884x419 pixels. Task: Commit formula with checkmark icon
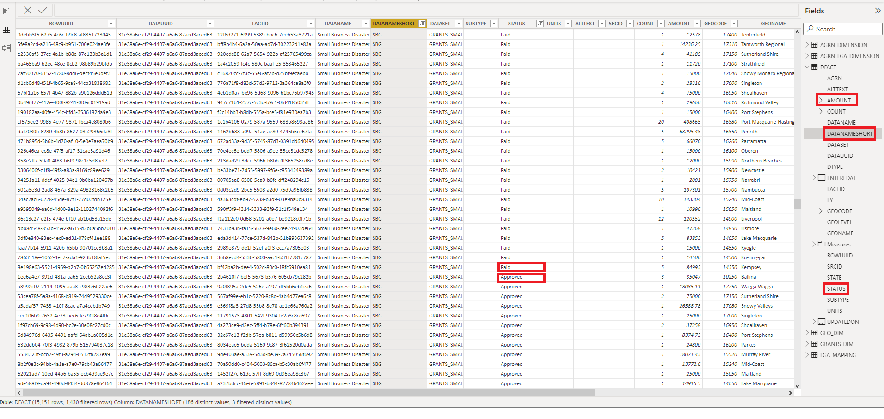pyautogui.click(x=43, y=10)
